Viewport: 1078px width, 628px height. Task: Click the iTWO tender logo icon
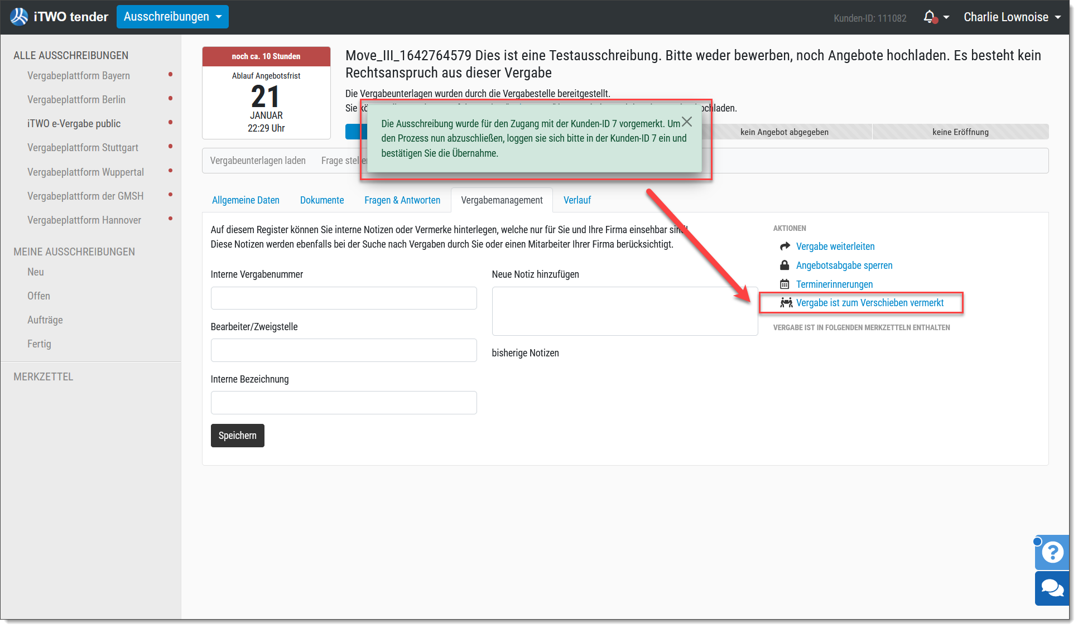click(x=19, y=17)
